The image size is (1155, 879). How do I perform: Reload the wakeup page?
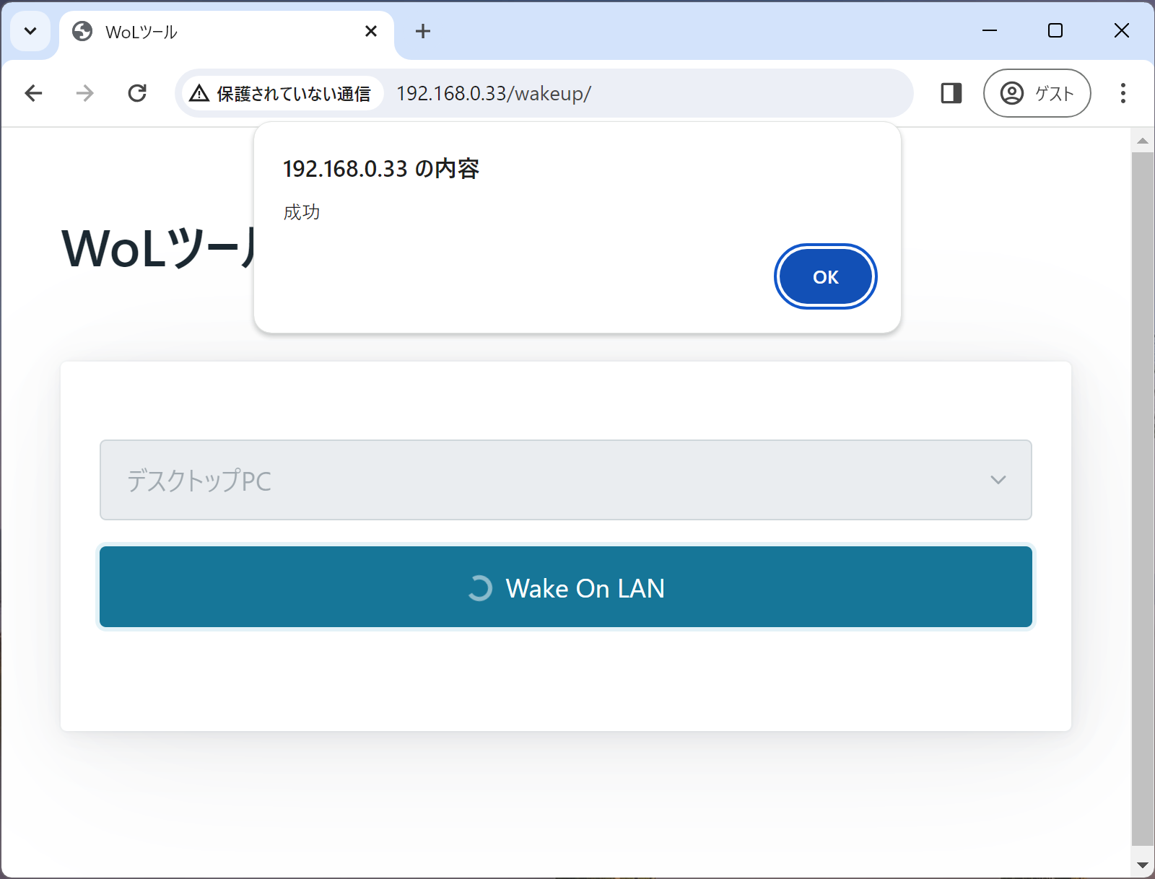coord(137,93)
